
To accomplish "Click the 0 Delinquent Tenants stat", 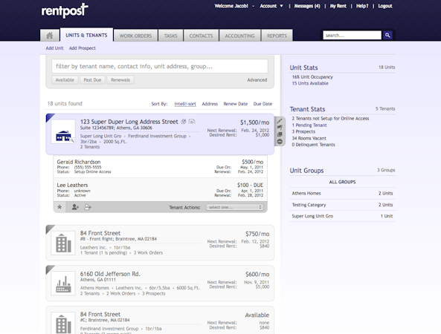I will click(313, 145).
